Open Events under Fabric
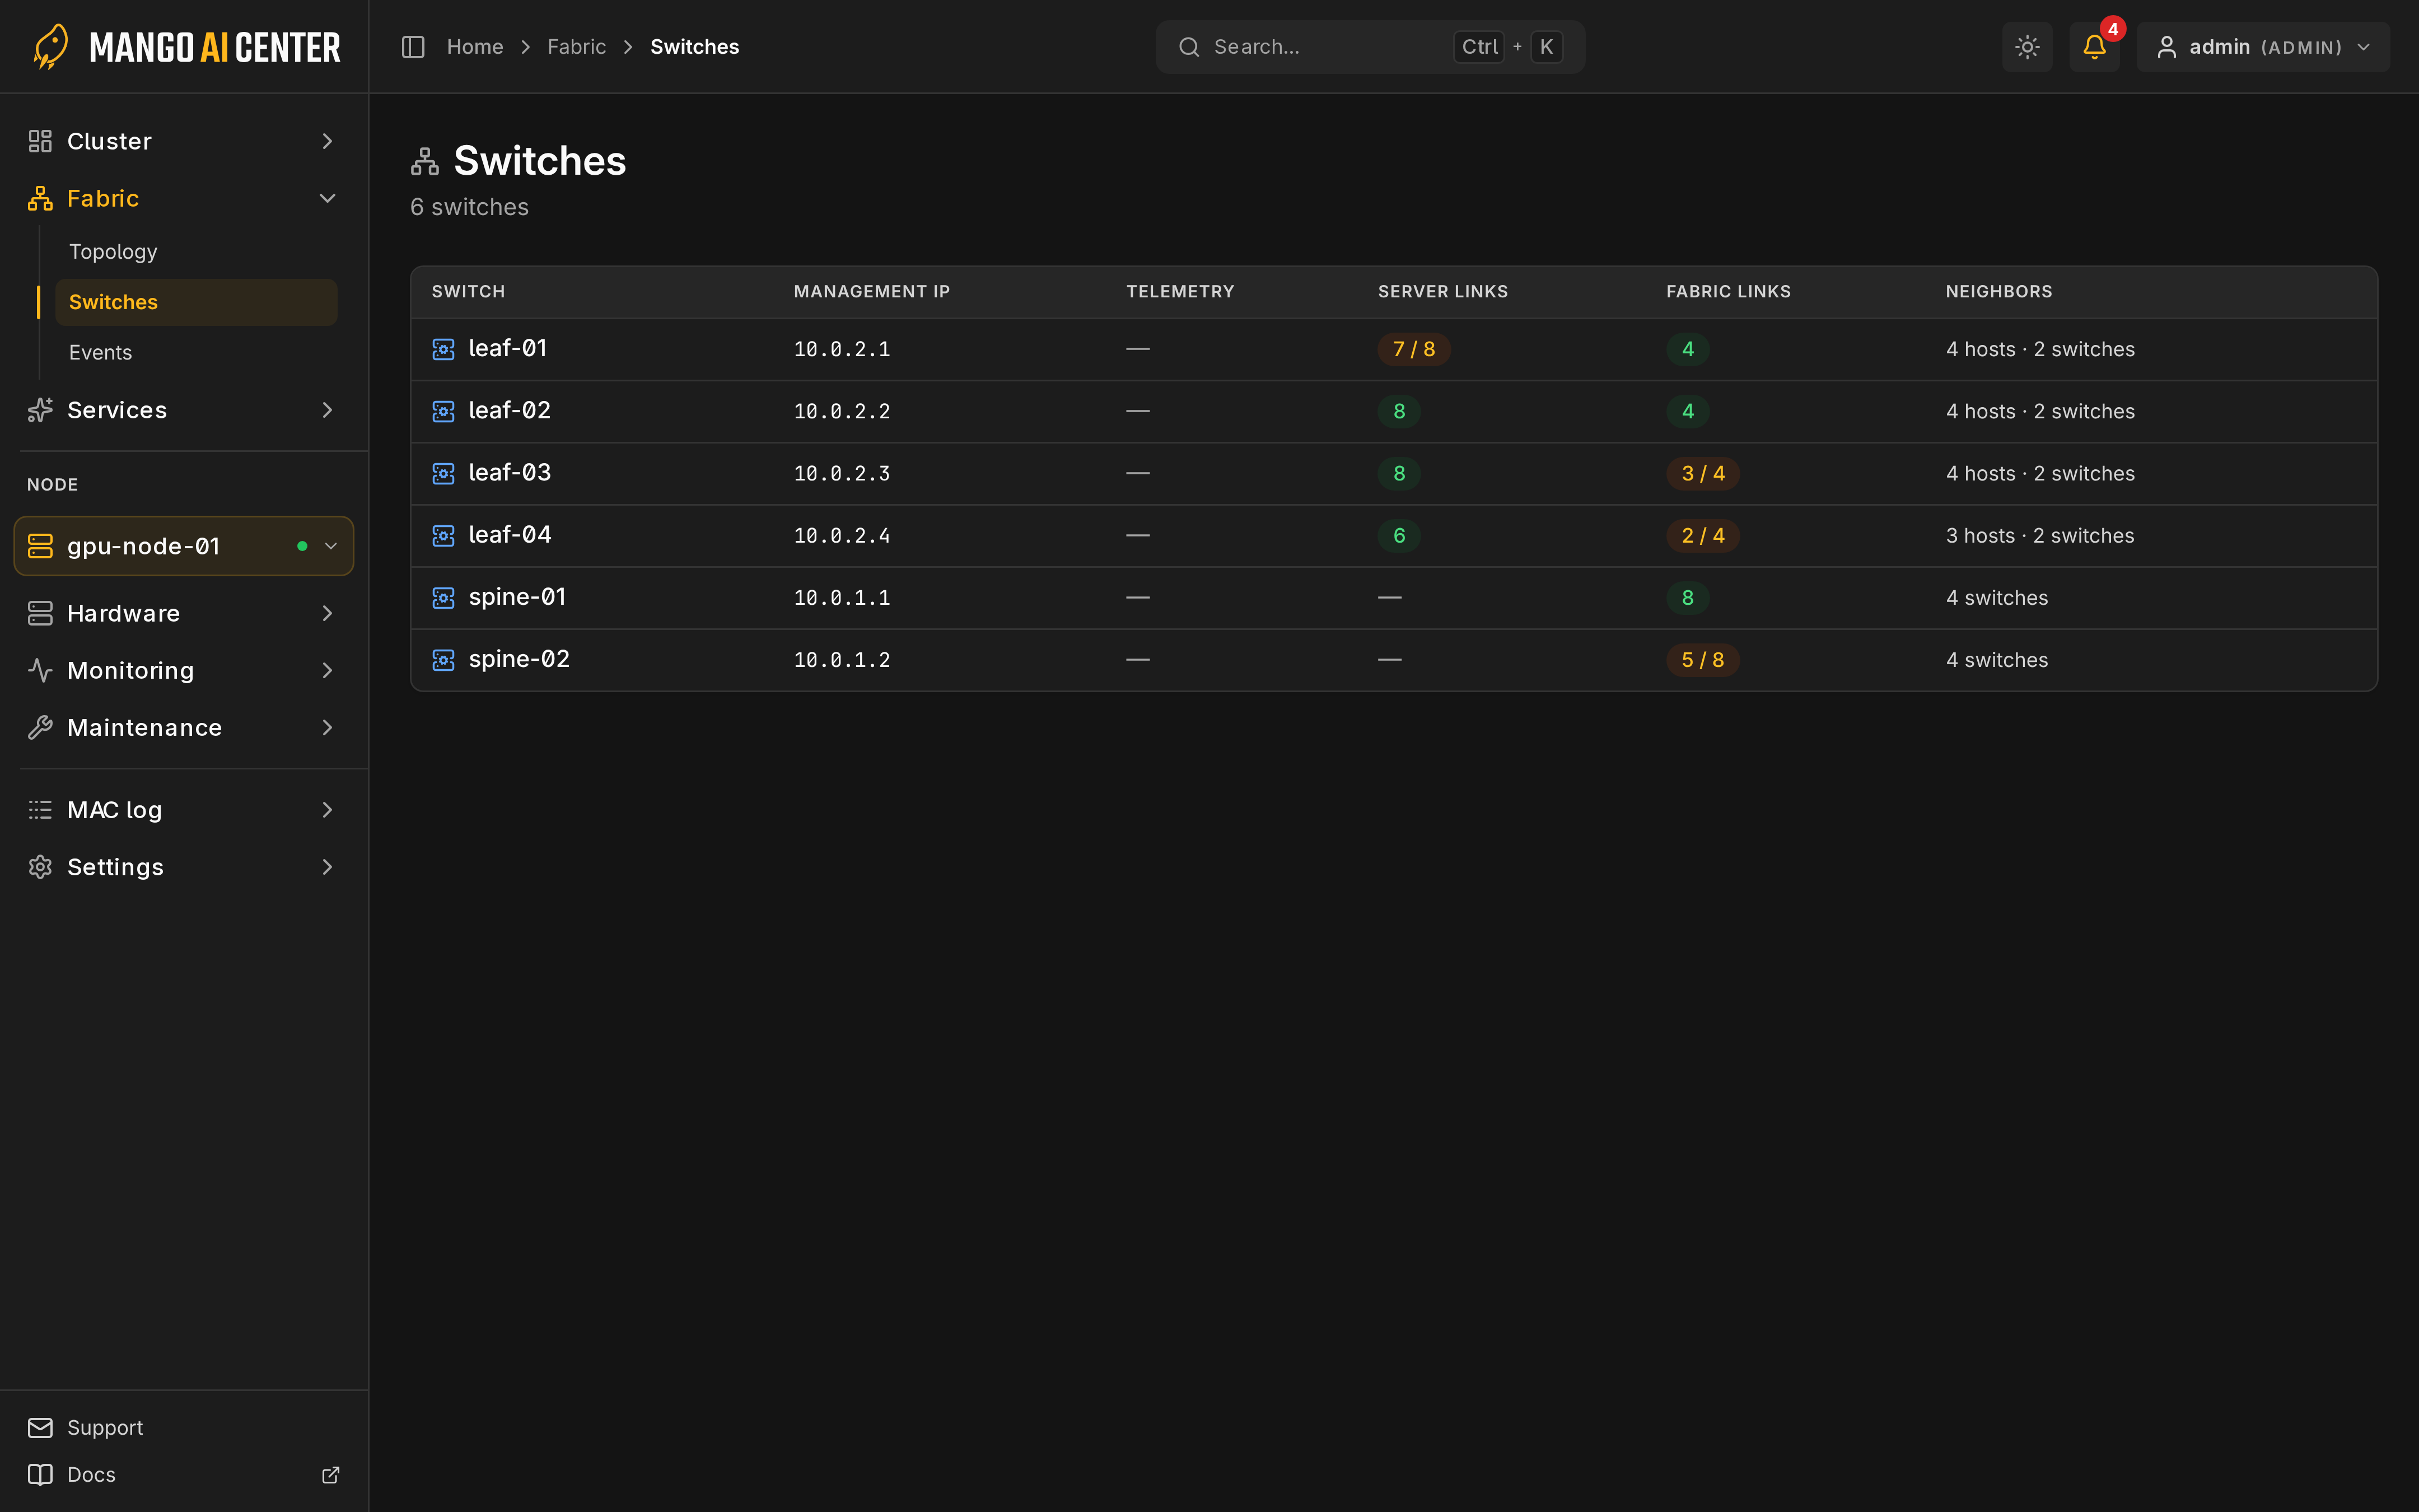Viewport: 2419px width, 1512px height. tap(196, 352)
